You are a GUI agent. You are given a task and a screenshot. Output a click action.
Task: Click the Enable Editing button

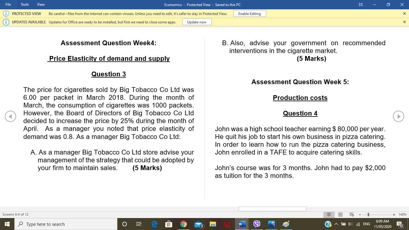click(x=250, y=13)
